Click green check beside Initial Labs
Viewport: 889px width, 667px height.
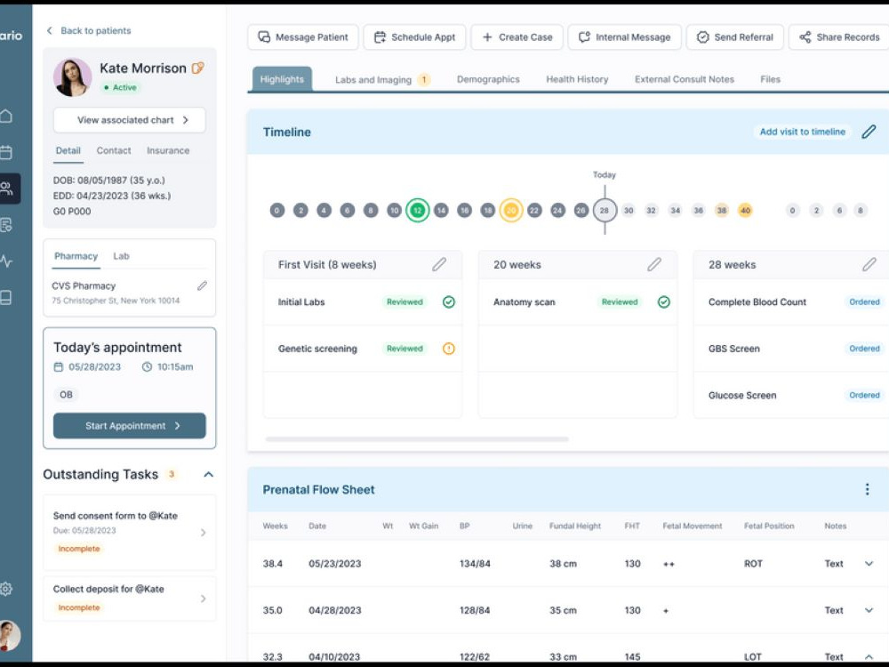coord(448,301)
